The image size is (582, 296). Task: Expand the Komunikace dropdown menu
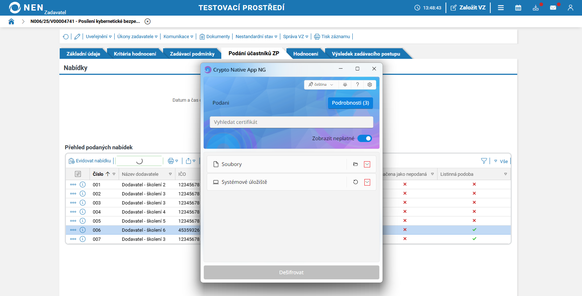(178, 37)
